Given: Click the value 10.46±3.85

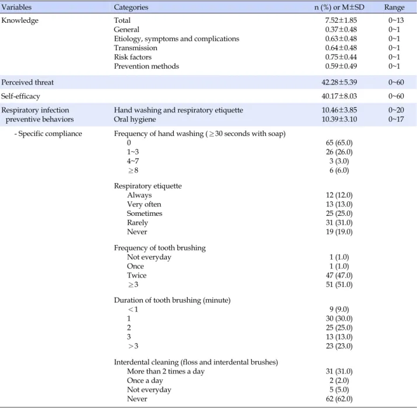Looking at the screenshot, I should tap(339, 110).
